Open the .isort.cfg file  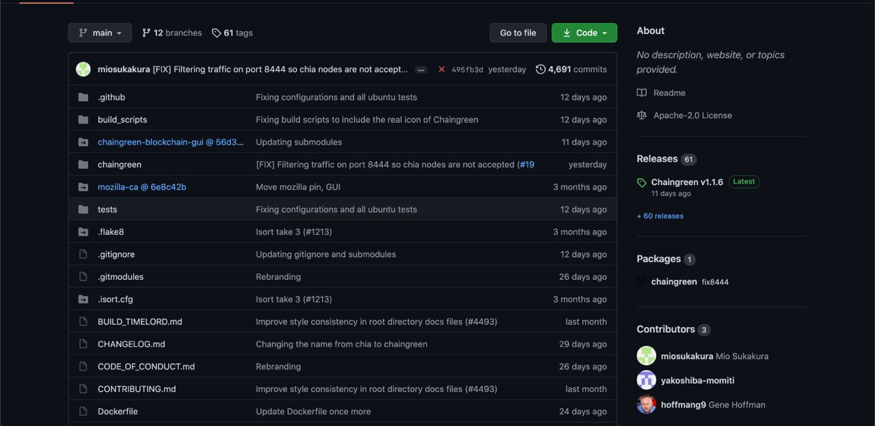pos(116,299)
